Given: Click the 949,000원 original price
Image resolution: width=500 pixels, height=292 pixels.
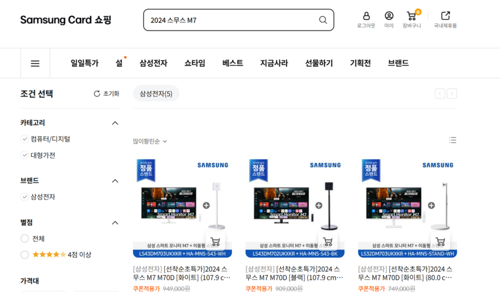Looking at the screenshot, I should [176, 288].
